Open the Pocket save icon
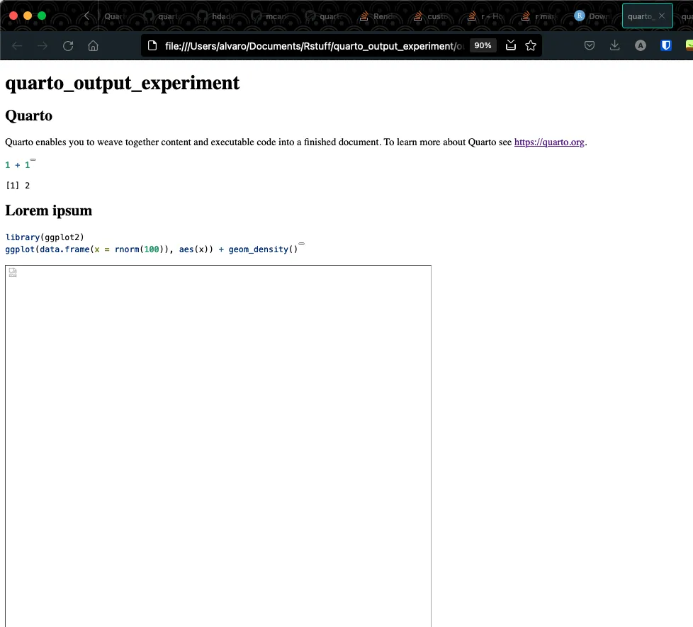The height and width of the screenshot is (627, 693). [x=589, y=45]
